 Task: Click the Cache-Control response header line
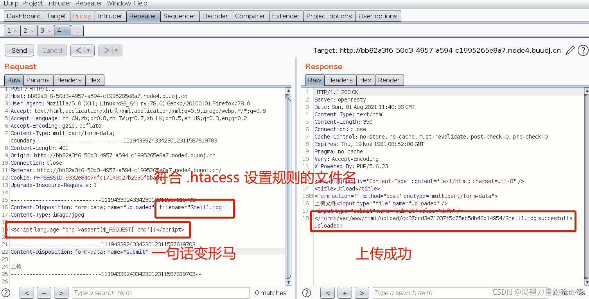click(431, 137)
